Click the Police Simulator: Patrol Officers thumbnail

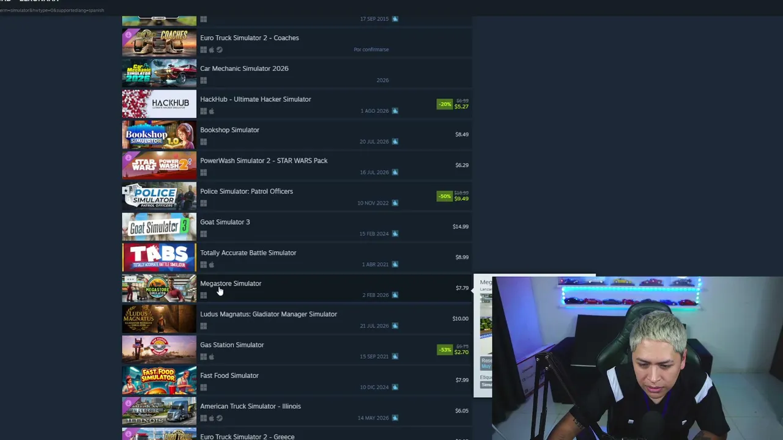pos(159,196)
